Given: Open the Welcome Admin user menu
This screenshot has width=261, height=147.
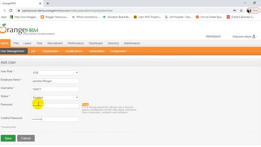Looking at the screenshot, I should pos(245,36).
